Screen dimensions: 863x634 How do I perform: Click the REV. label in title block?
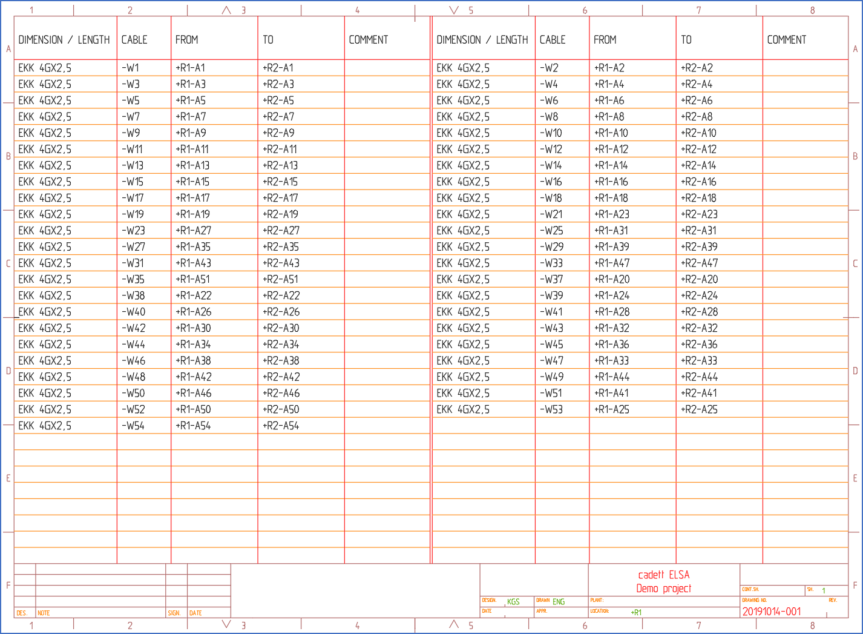pos(833,601)
